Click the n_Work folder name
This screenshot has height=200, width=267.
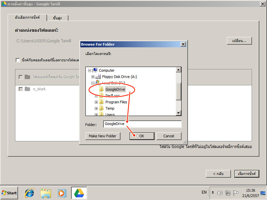[x=39, y=89]
